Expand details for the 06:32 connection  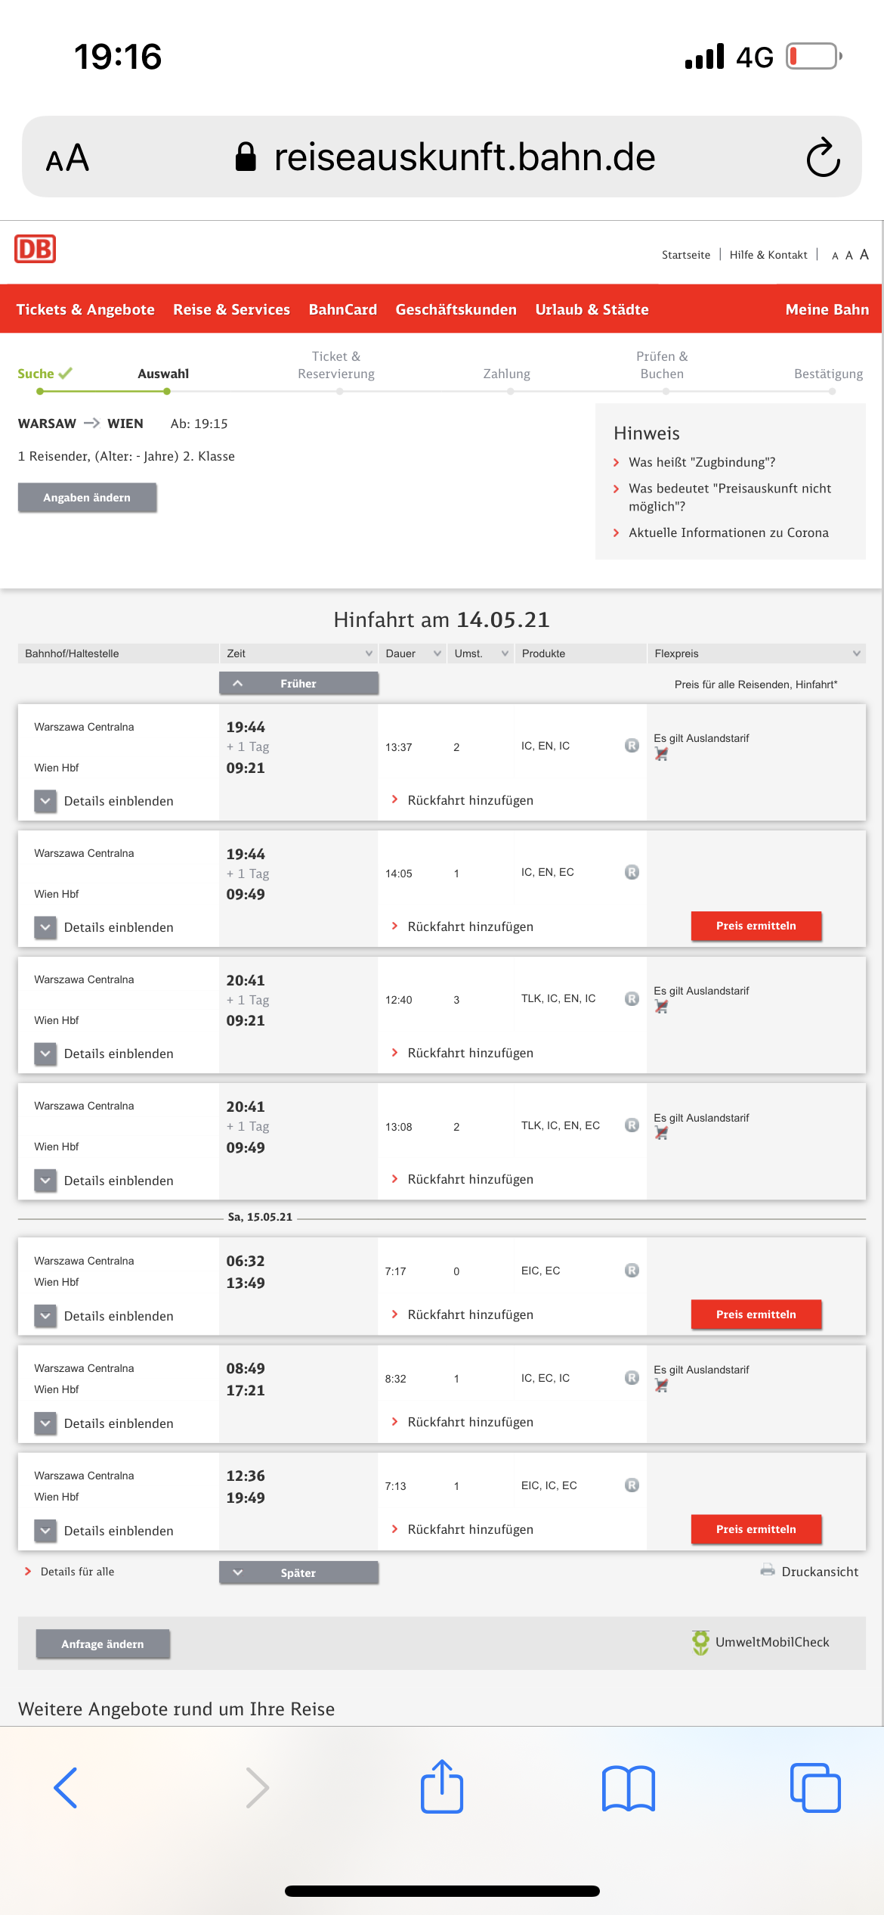46,1316
